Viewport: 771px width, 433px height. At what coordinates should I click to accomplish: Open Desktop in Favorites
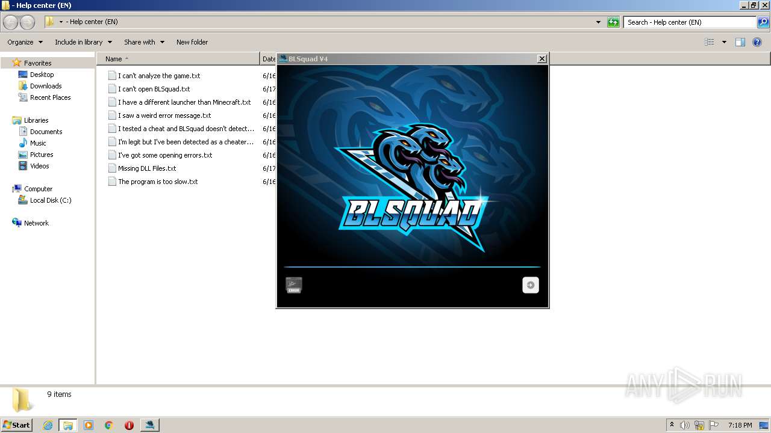[x=42, y=75]
